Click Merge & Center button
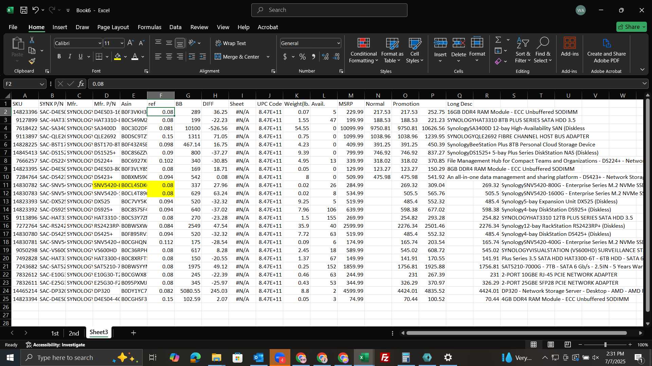Screen dimensions: 652x366 [x=237, y=57]
